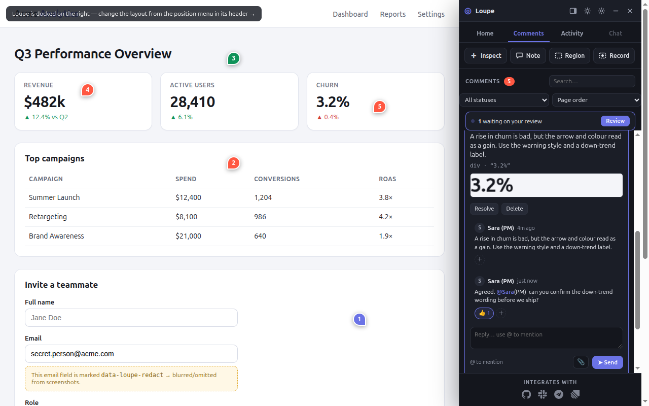Select the Comments tab
649x406 pixels.
pyautogui.click(x=529, y=33)
